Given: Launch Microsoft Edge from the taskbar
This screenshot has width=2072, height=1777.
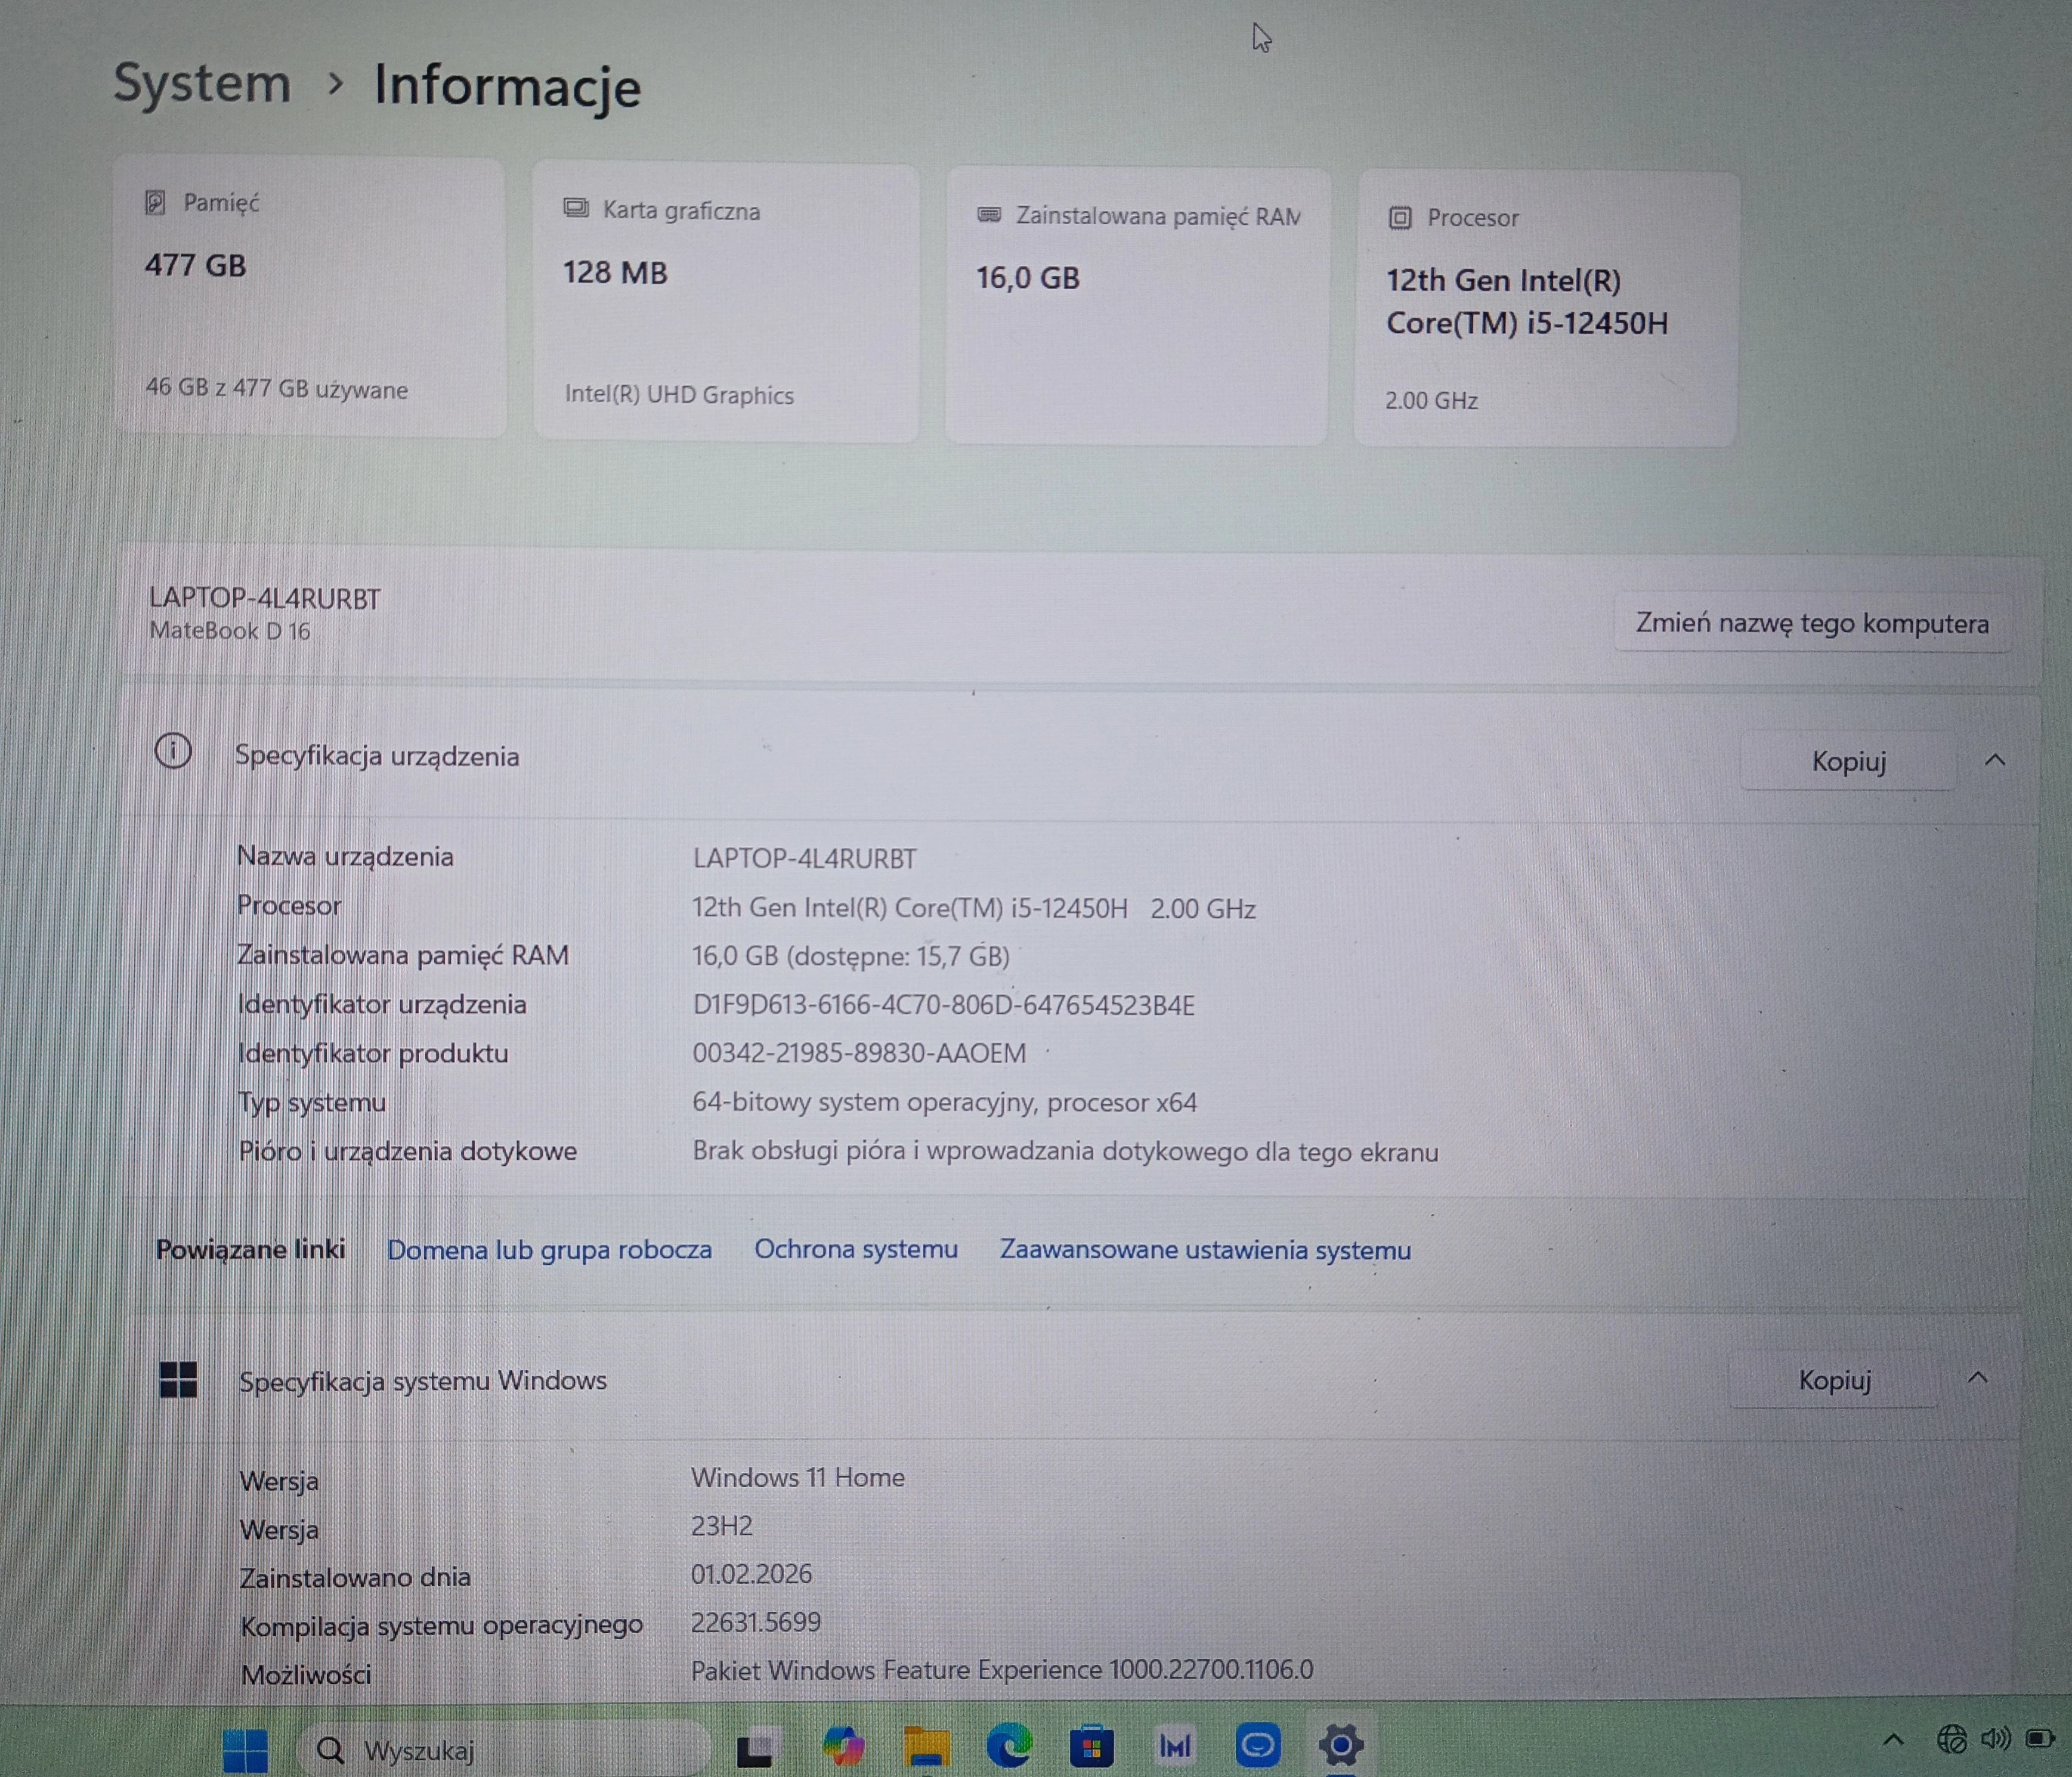Looking at the screenshot, I should 1011,1745.
